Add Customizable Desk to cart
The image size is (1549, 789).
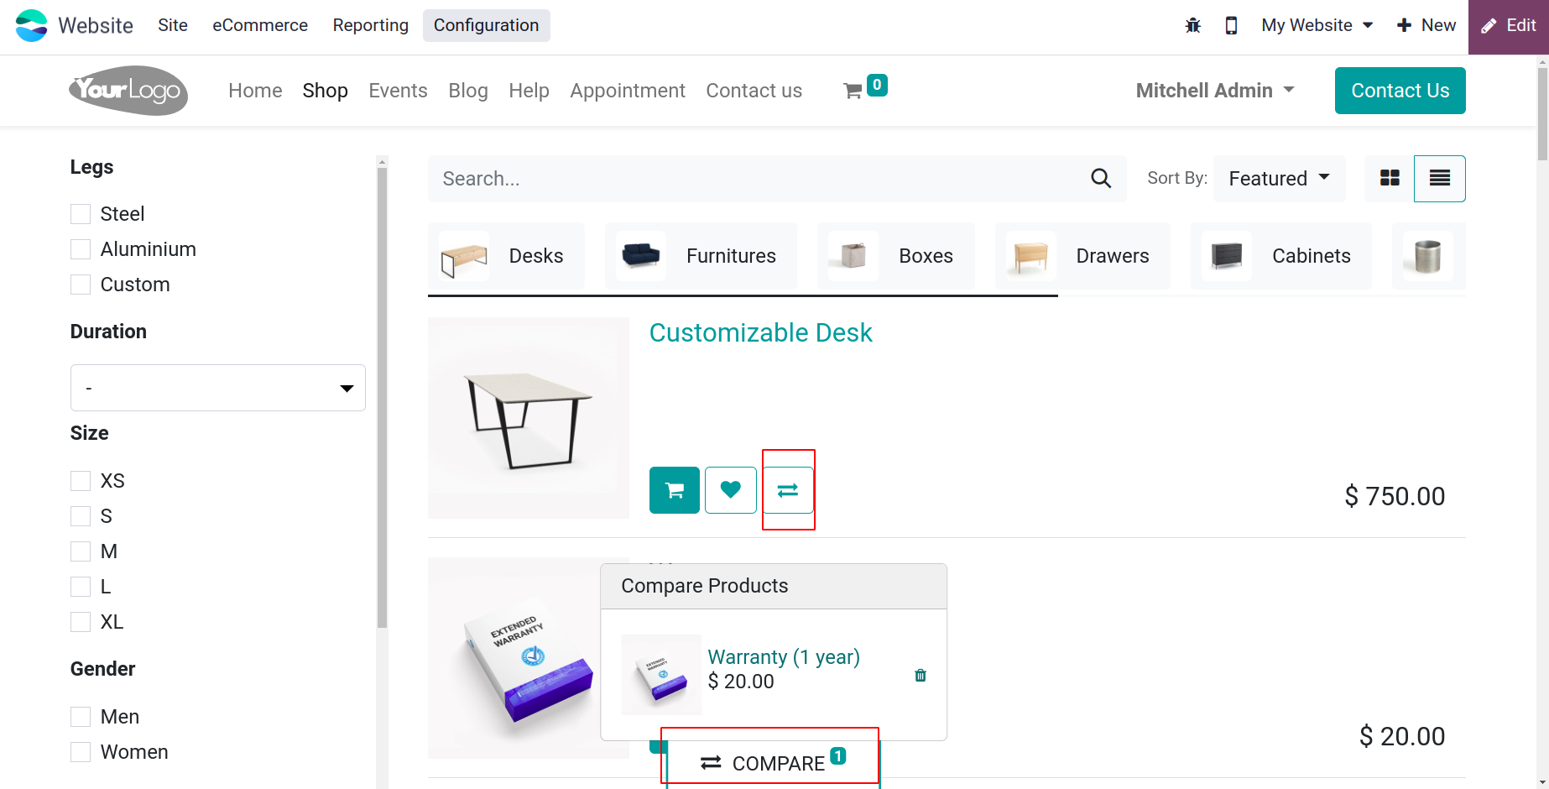pos(674,490)
